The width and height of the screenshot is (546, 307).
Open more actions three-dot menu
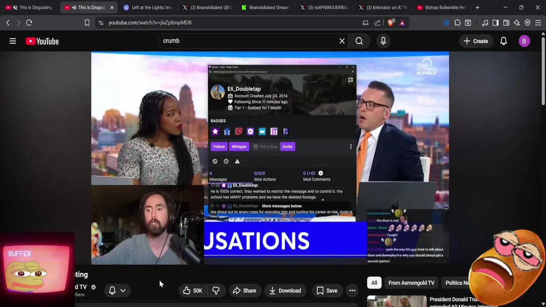[x=352, y=291]
